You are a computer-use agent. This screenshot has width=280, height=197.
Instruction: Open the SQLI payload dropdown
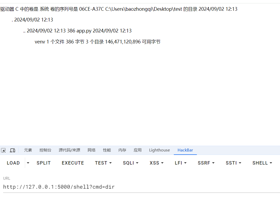[131, 163]
